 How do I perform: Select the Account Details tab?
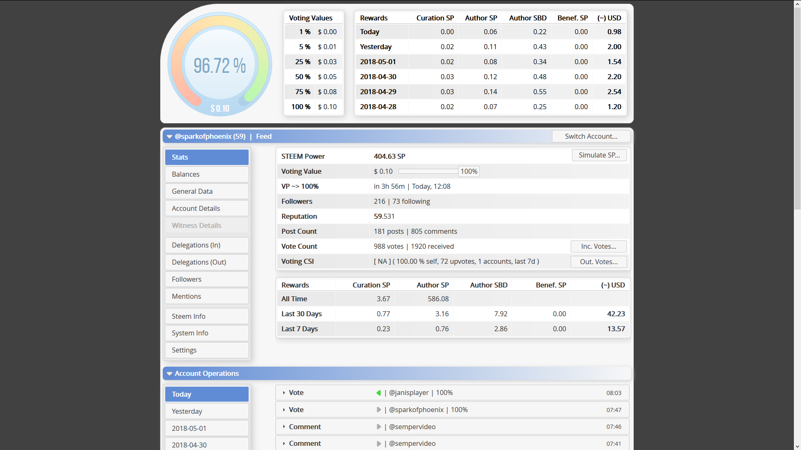tap(207, 208)
